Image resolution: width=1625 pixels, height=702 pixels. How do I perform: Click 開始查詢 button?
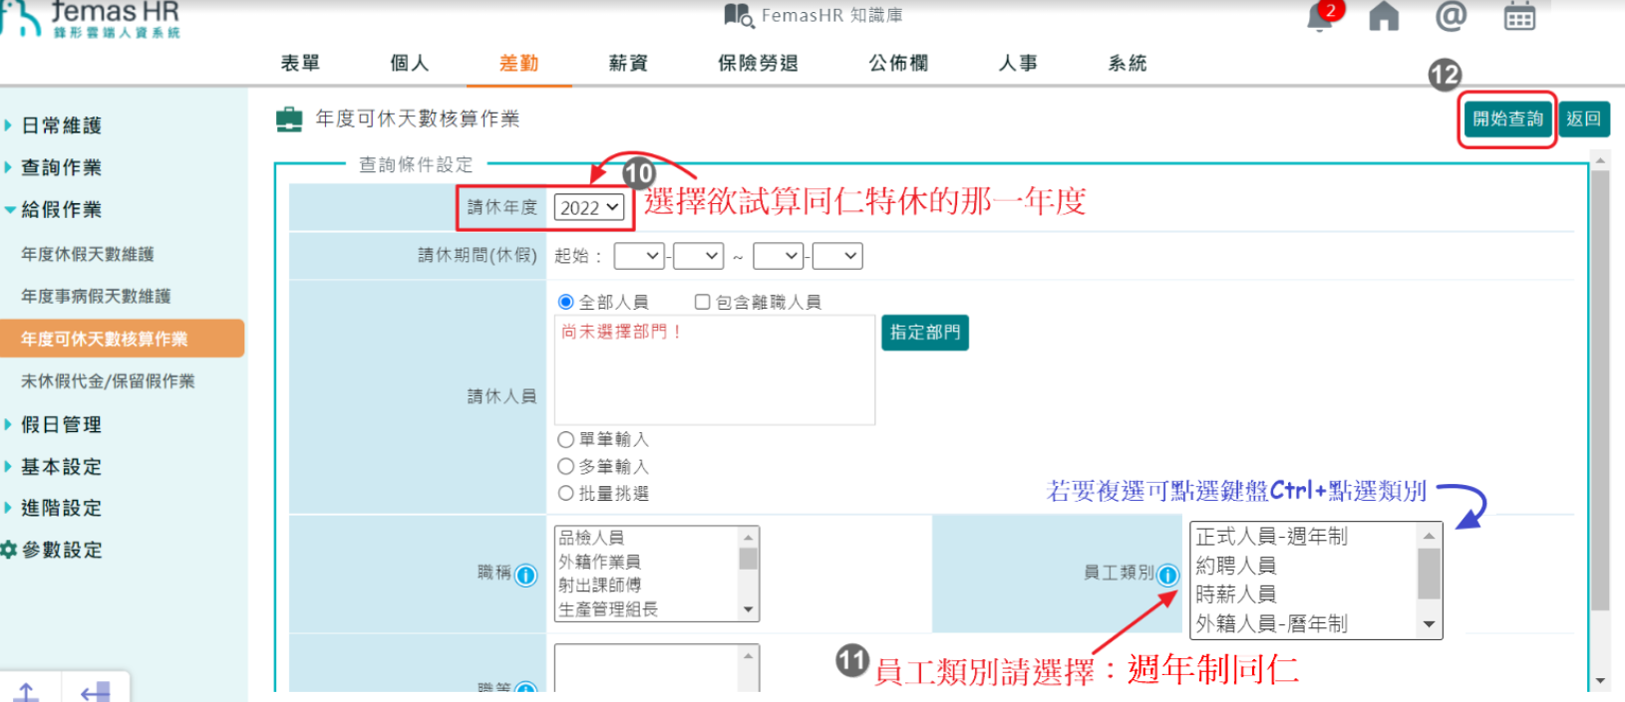(1507, 119)
